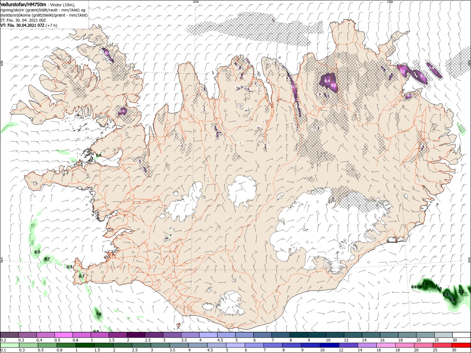Select the top-row legend swatch labeled 0.2

(x=9, y=335)
